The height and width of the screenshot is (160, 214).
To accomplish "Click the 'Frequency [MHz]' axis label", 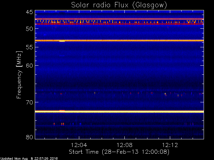I will point(19,75).
